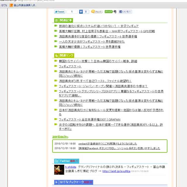Open the 富山市議会議員 bookmark in bookmarks bar
The width and height of the screenshot is (187, 187).
click(23, 5)
